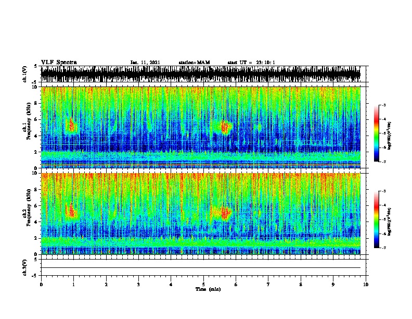
Task: Click the red burst near 1 min in ch.2 spectrogram
Action: point(71,211)
